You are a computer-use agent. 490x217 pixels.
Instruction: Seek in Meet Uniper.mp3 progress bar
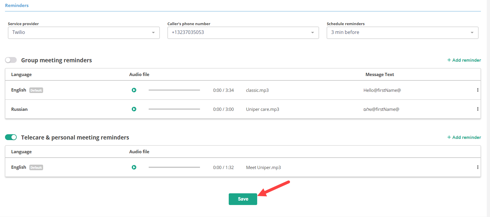click(174, 167)
